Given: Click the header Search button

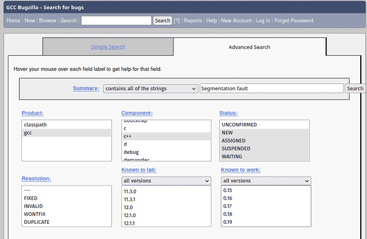Looking at the screenshot, I should click(x=163, y=20).
